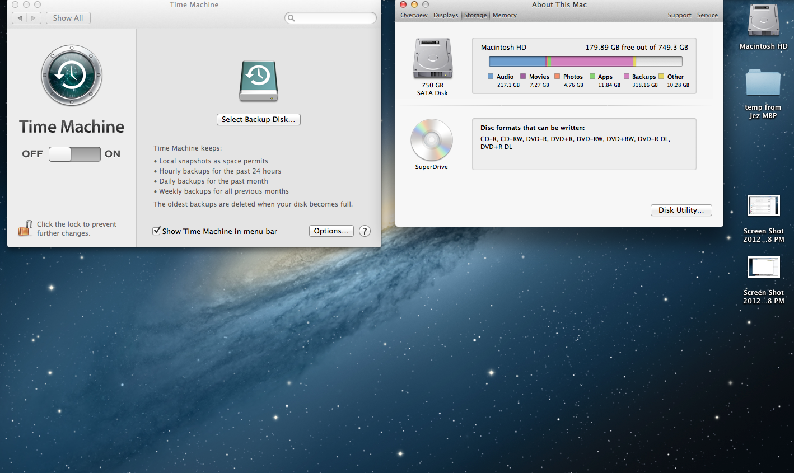
Task: Click 'Weekly backups for all previous months'
Action: click(x=224, y=191)
